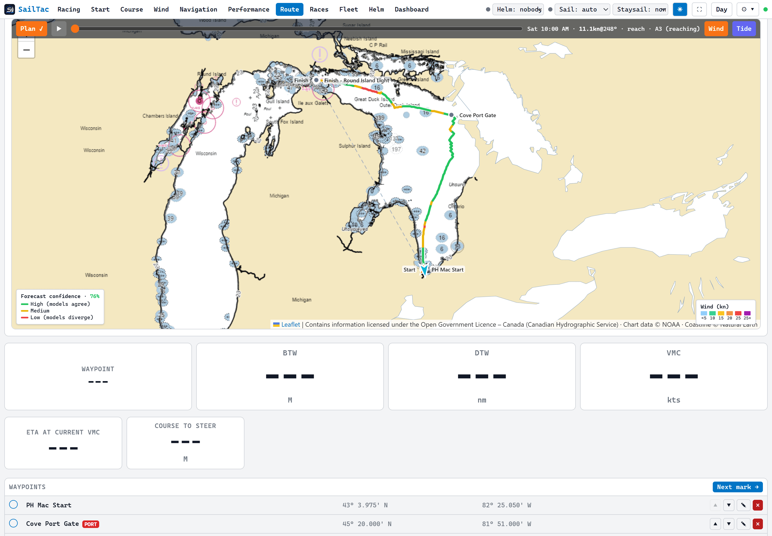Click the orange timeline slider handle
This screenshot has width=772, height=536.
[x=75, y=29]
